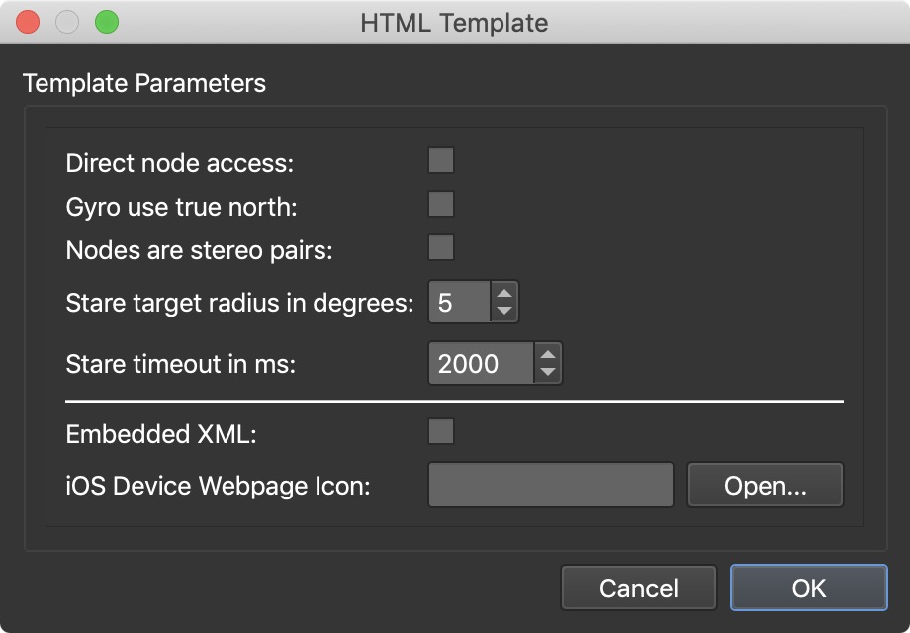910x633 pixels.
Task: Check the Nodes are stereo pairs box
Action: click(x=441, y=247)
